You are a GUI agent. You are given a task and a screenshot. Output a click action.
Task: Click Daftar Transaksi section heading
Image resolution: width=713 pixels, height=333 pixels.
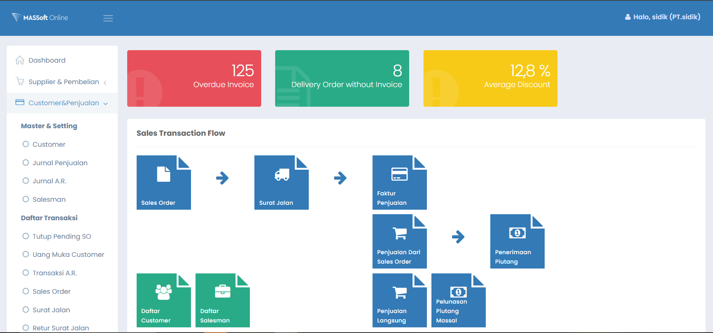click(x=49, y=218)
